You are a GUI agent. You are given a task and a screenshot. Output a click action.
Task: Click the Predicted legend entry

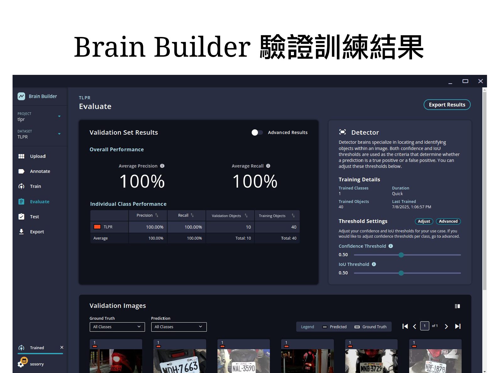coord(335,327)
